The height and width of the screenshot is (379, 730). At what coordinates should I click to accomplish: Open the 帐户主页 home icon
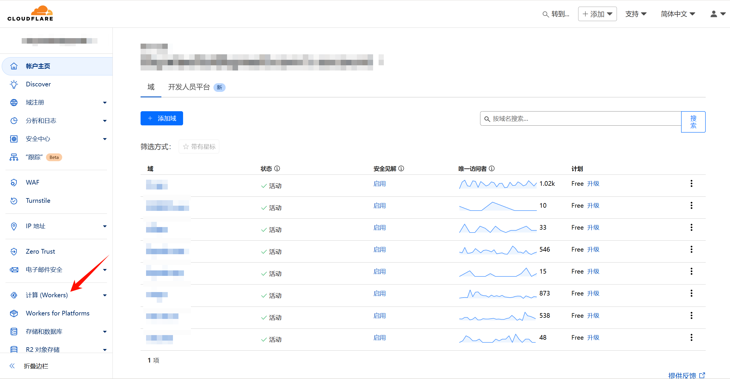14,66
